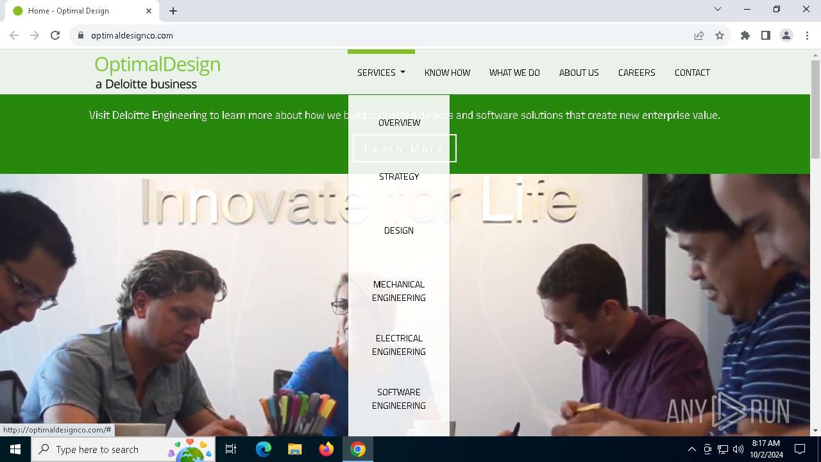Click the Type here to search box
The height and width of the screenshot is (462, 821).
click(x=123, y=449)
